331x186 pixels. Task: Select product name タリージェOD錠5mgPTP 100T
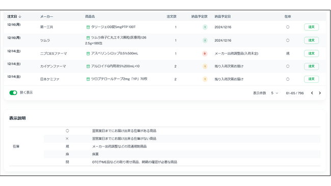pos(114,27)
